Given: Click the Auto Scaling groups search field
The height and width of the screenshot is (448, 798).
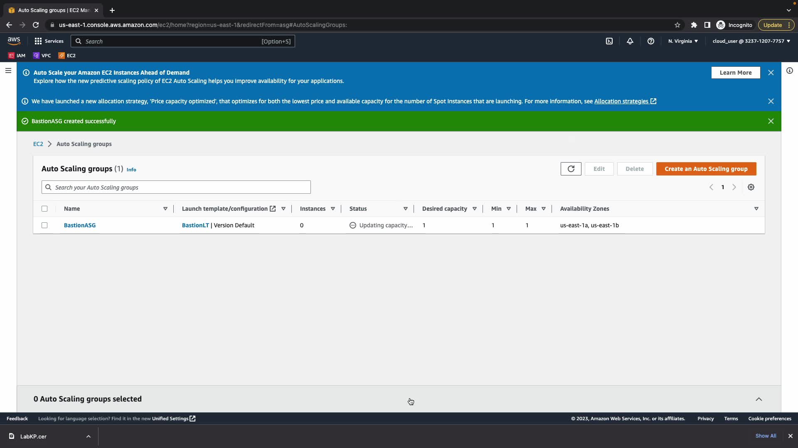Looking at the screenshot, I should tap(176, 187).
